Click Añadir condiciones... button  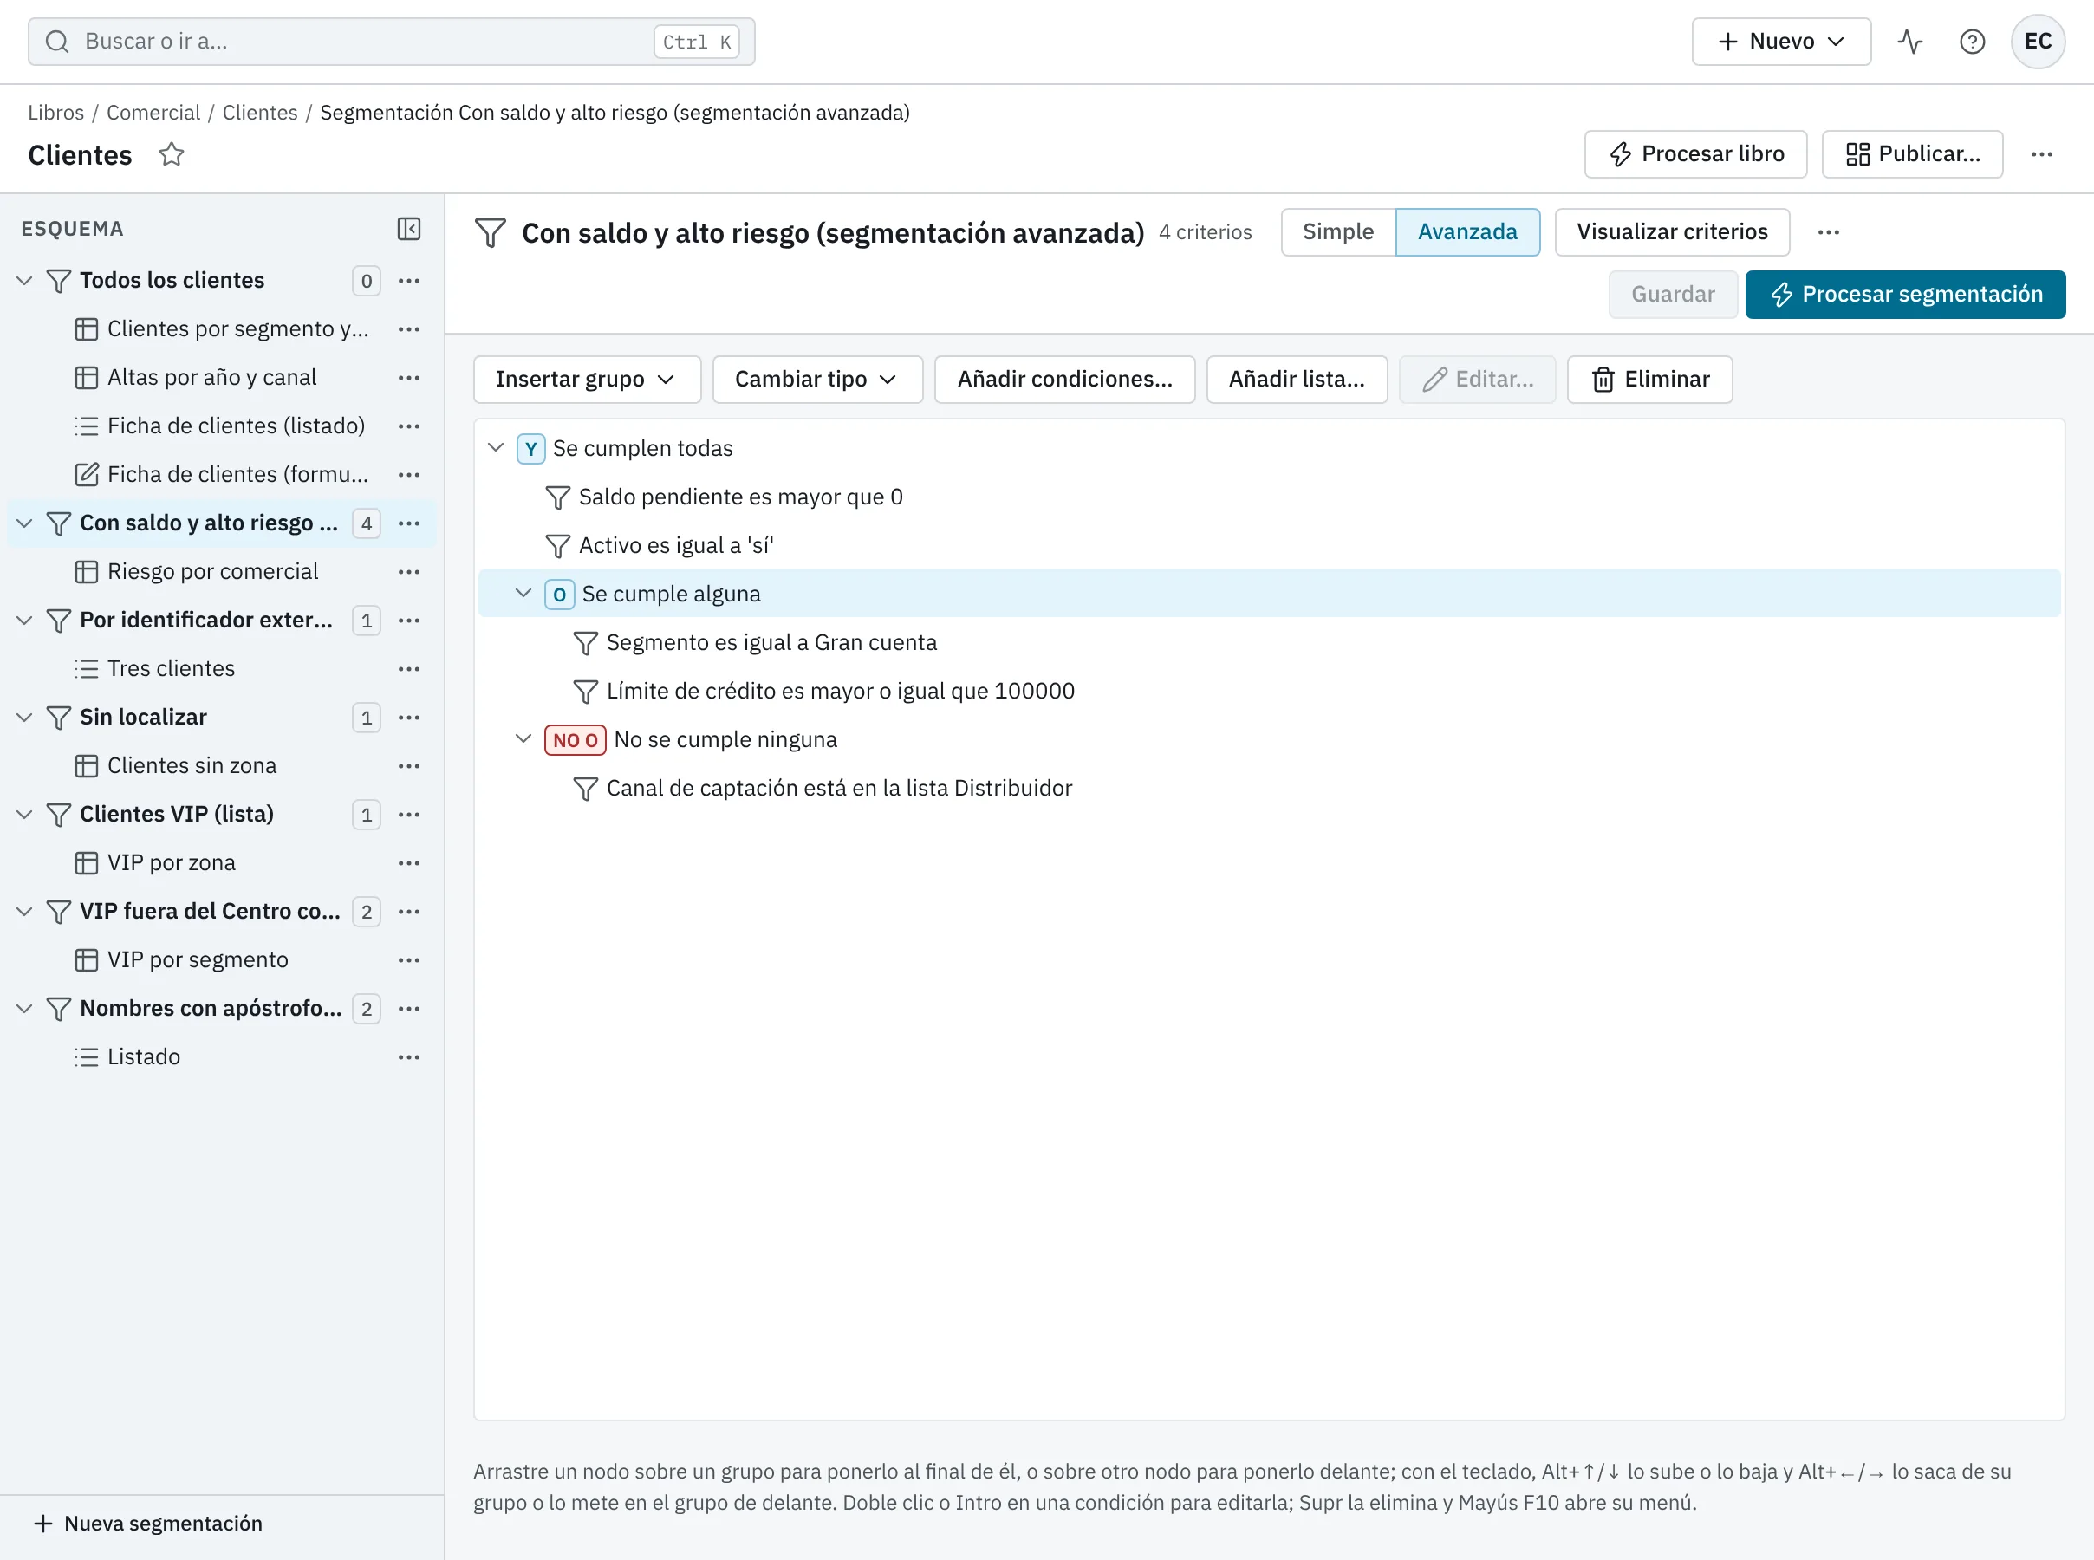coord(1064,380)
